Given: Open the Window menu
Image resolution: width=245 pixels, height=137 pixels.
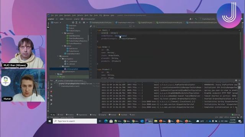Looking at the screenshot, I should pos(106,15).
